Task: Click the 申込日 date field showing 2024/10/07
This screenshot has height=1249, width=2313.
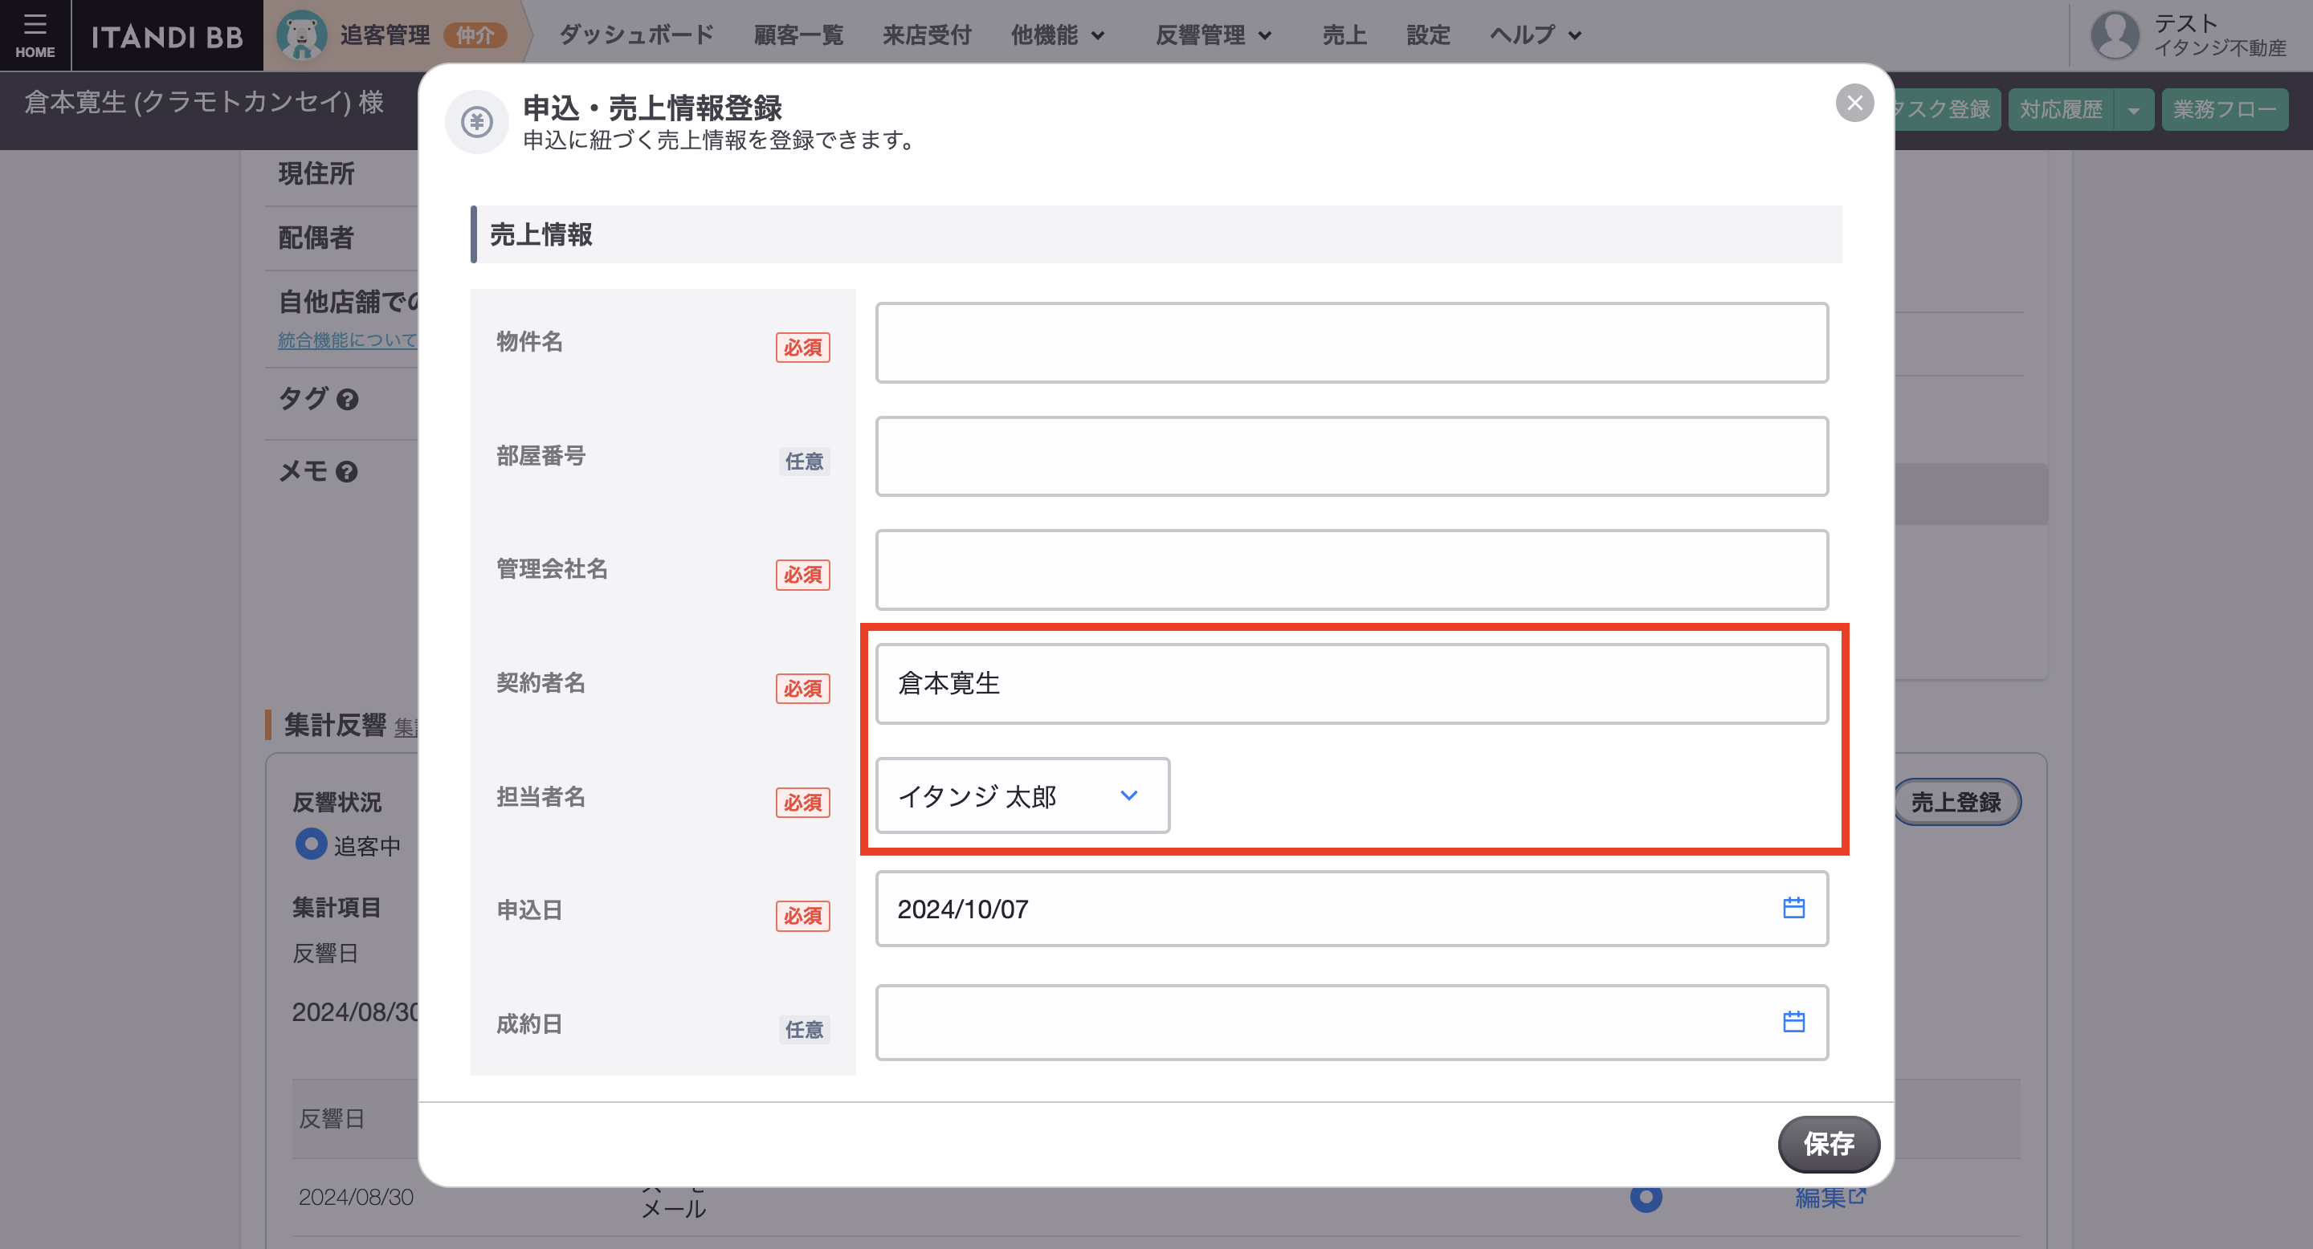Action: pyautogui.click(x=1352, y=909)
